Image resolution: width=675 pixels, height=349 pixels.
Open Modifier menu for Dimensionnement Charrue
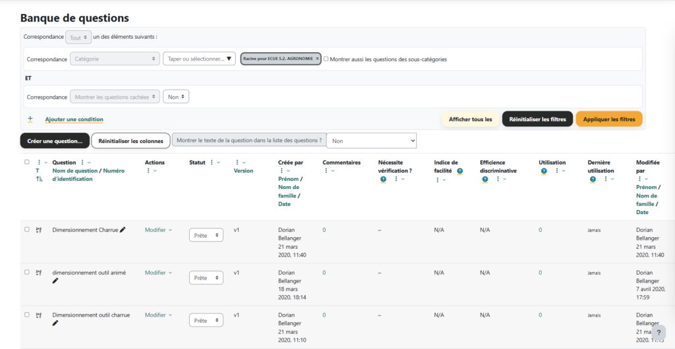158,230
